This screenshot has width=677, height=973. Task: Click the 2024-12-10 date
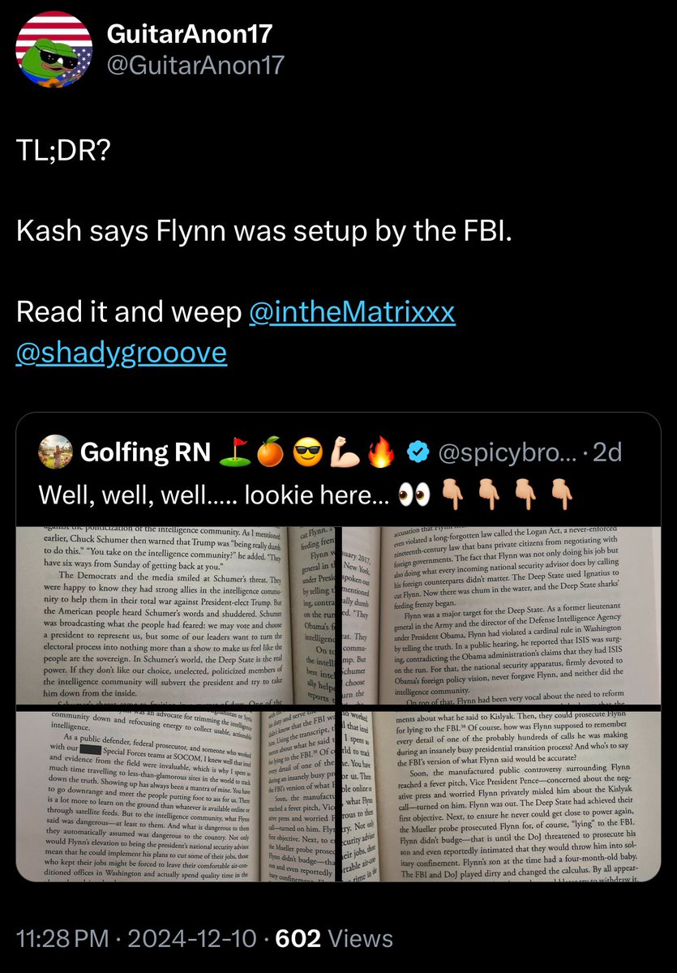(200, 939)
